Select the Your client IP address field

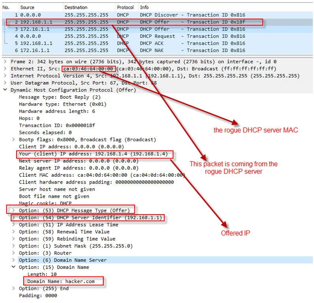pyautogui.click(x=94, y=154)
